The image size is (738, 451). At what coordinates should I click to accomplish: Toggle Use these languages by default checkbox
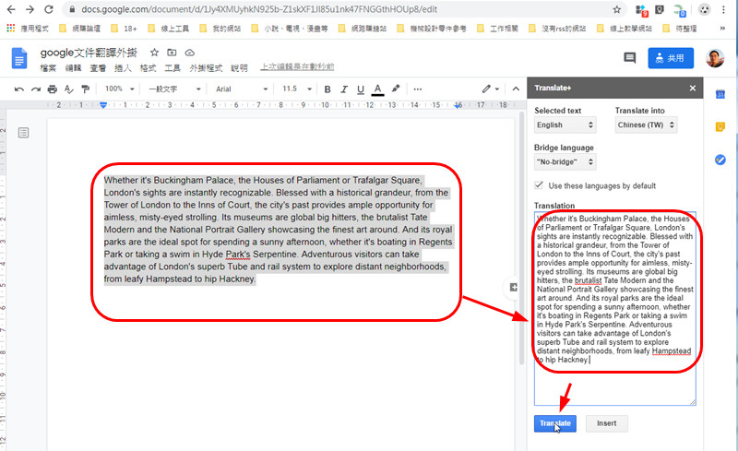tap(540, 185)
